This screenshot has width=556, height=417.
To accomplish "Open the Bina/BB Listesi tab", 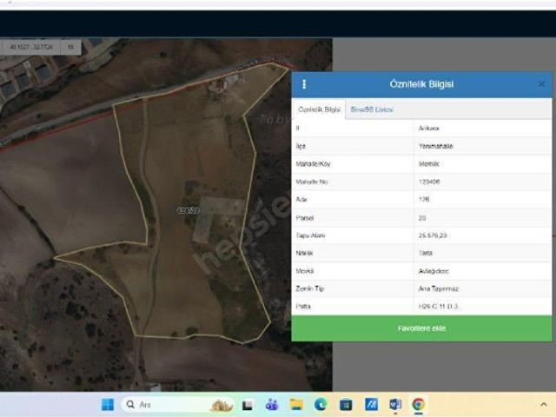I will tap(372, 109).
